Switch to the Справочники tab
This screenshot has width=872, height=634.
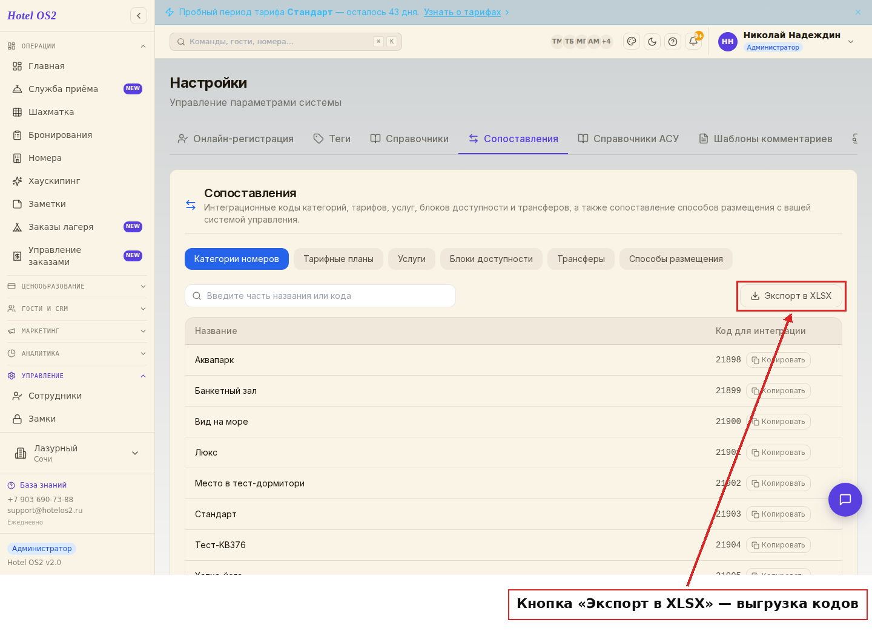[409, 139]
